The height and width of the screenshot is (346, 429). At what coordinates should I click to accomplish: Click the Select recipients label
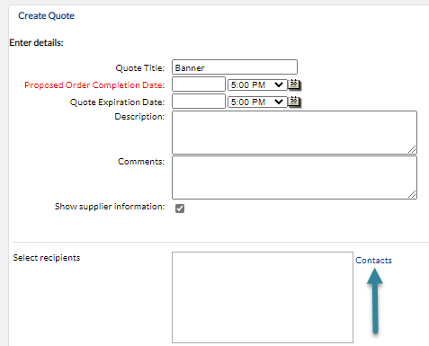(x=47, y=258)
